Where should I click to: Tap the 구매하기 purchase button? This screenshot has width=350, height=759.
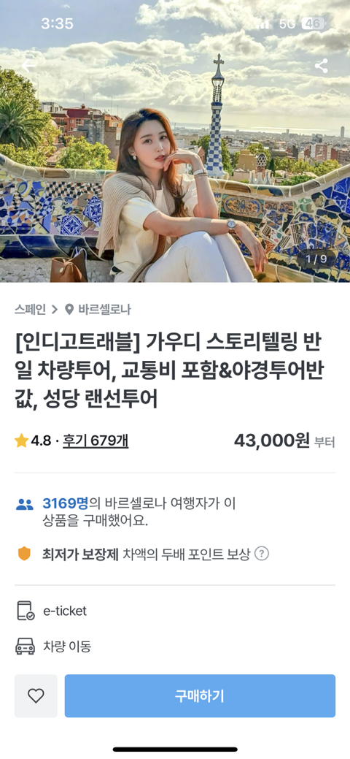coord(200,695)
